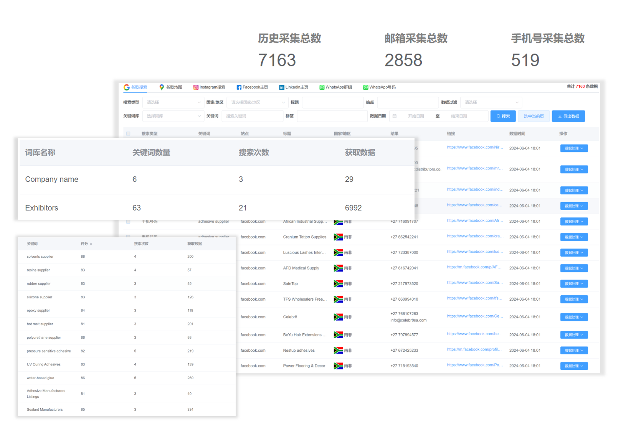Click the 'Nestup adhesives' title cell
The image size is (626, 428).
tap(299, 351)
